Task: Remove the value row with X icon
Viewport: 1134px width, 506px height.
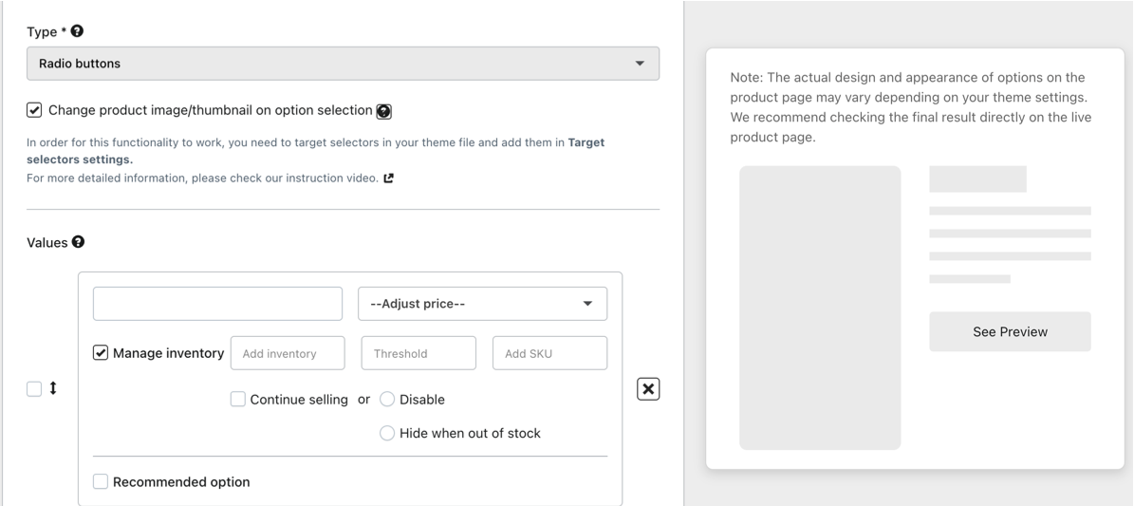Action: click(647, 388)
